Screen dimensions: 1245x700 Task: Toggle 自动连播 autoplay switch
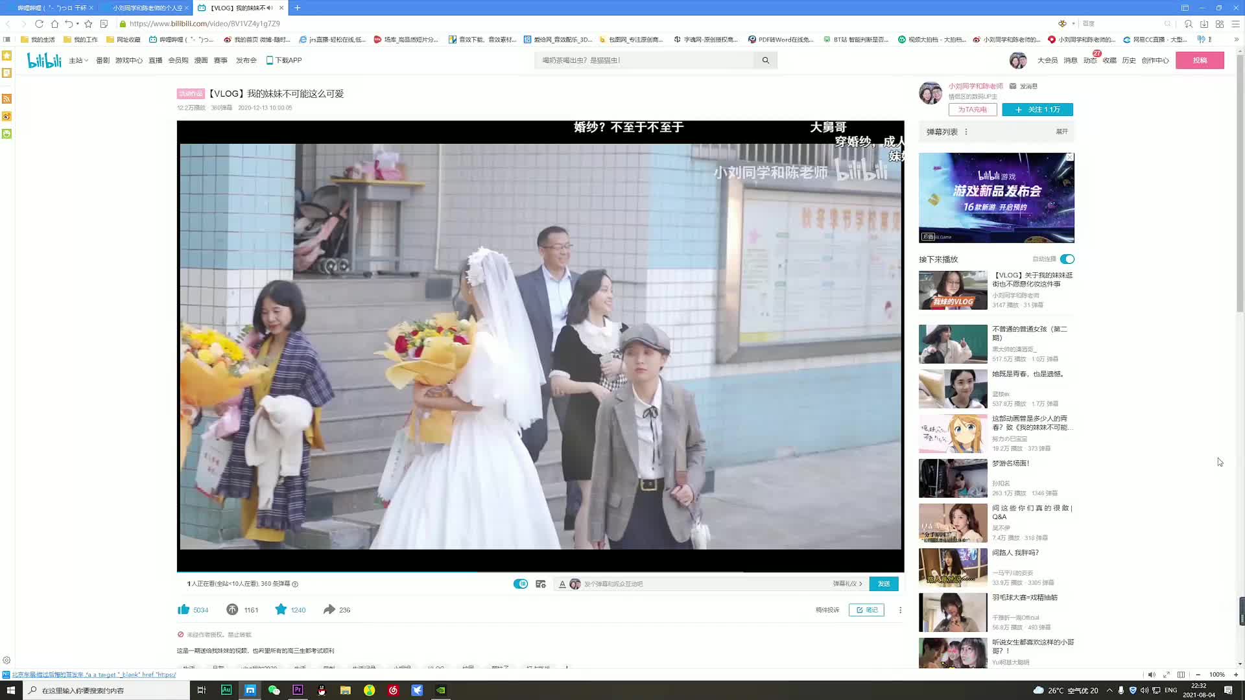coord(1067,259)
